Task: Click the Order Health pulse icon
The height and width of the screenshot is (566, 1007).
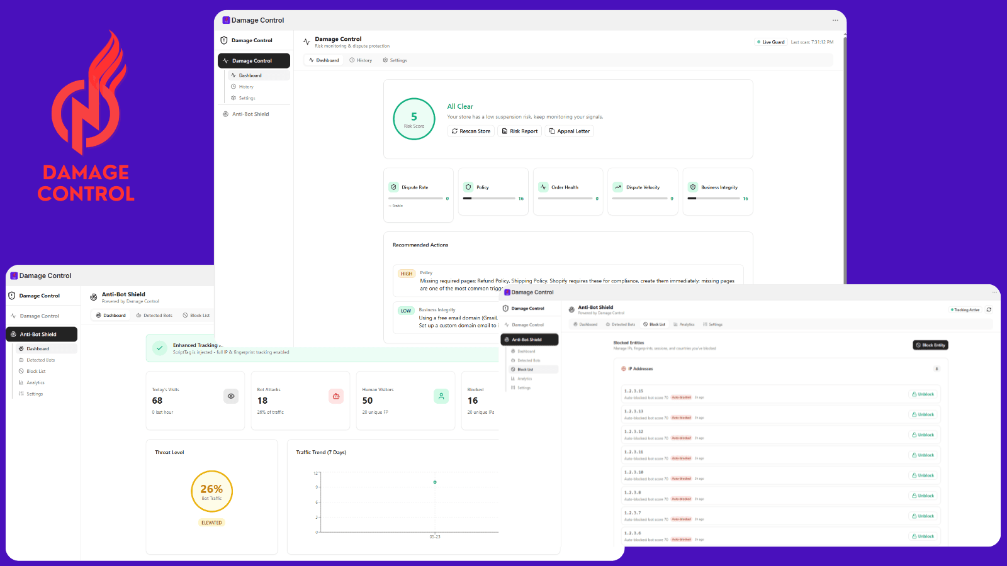Action: coord(544,187)
